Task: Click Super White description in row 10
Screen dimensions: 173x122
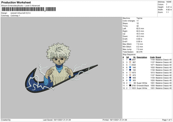Action: 142,83
